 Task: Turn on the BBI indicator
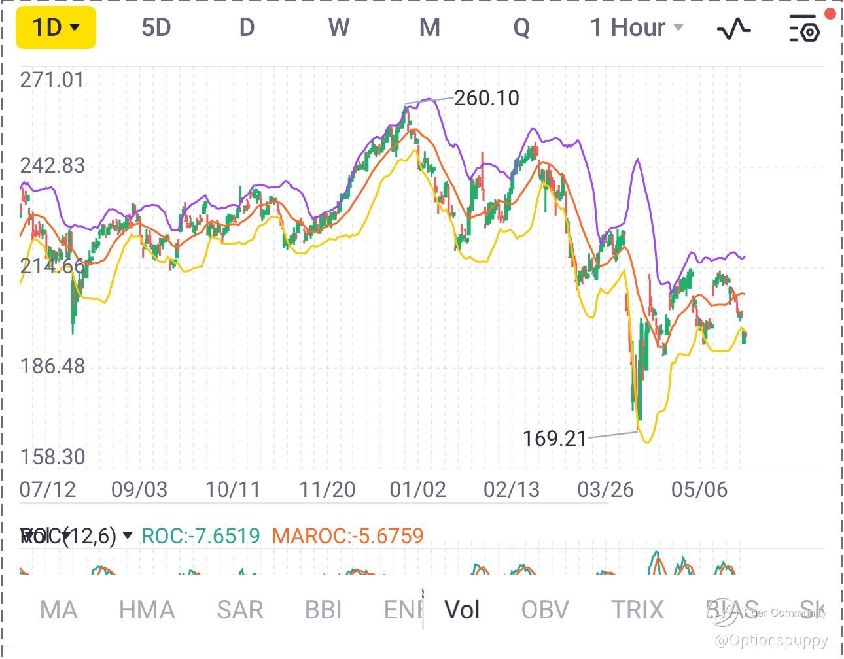(x=323, y=610)
